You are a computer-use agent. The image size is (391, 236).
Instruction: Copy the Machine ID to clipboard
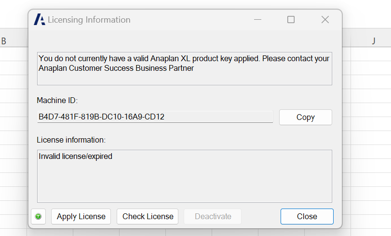pyautogui.click(x=305, y=117)
